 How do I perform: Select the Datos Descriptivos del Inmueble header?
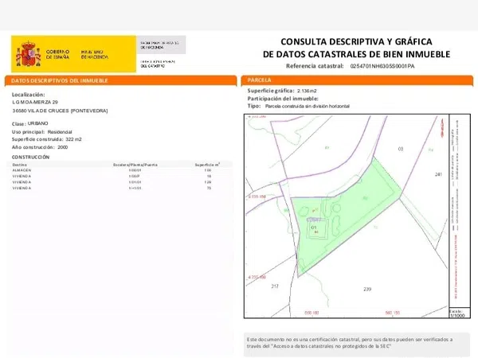click(x=121, y=80)
